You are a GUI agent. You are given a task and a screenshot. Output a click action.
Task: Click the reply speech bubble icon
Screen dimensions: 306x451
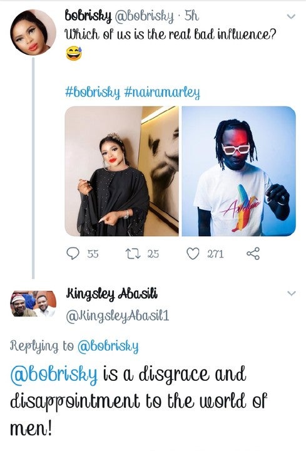click(x=73, y=254)
